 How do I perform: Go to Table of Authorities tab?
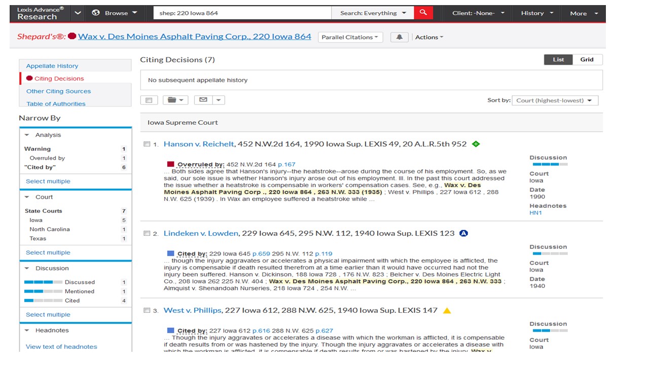click(56, 103)
